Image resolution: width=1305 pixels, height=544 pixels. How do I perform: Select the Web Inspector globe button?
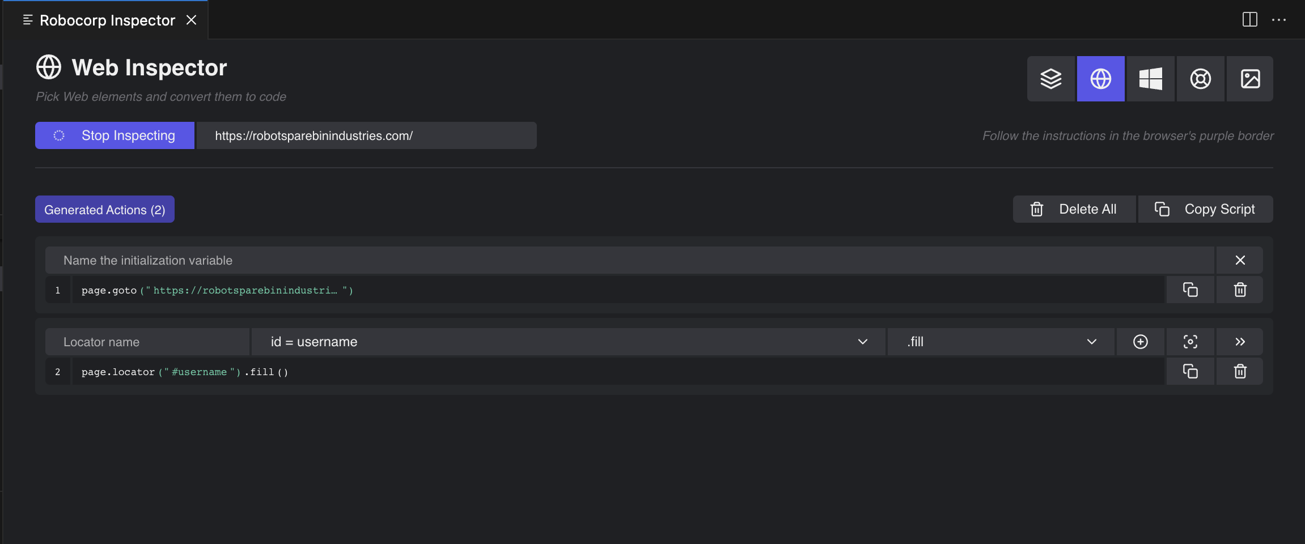1100,79
